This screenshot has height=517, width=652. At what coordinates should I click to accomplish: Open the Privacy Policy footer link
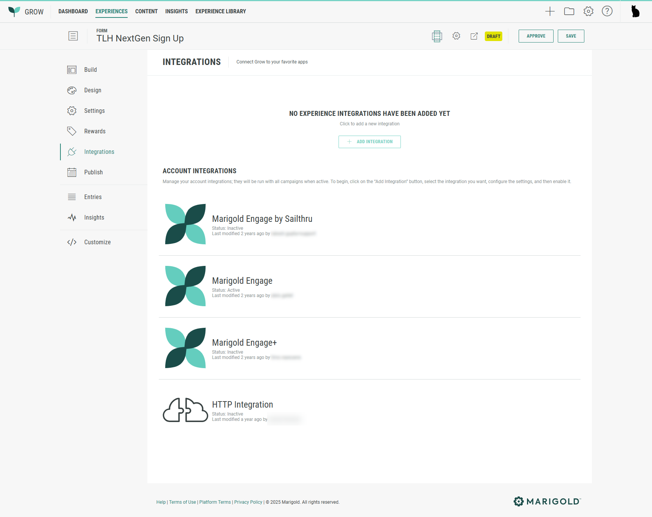tap(248, 502)
